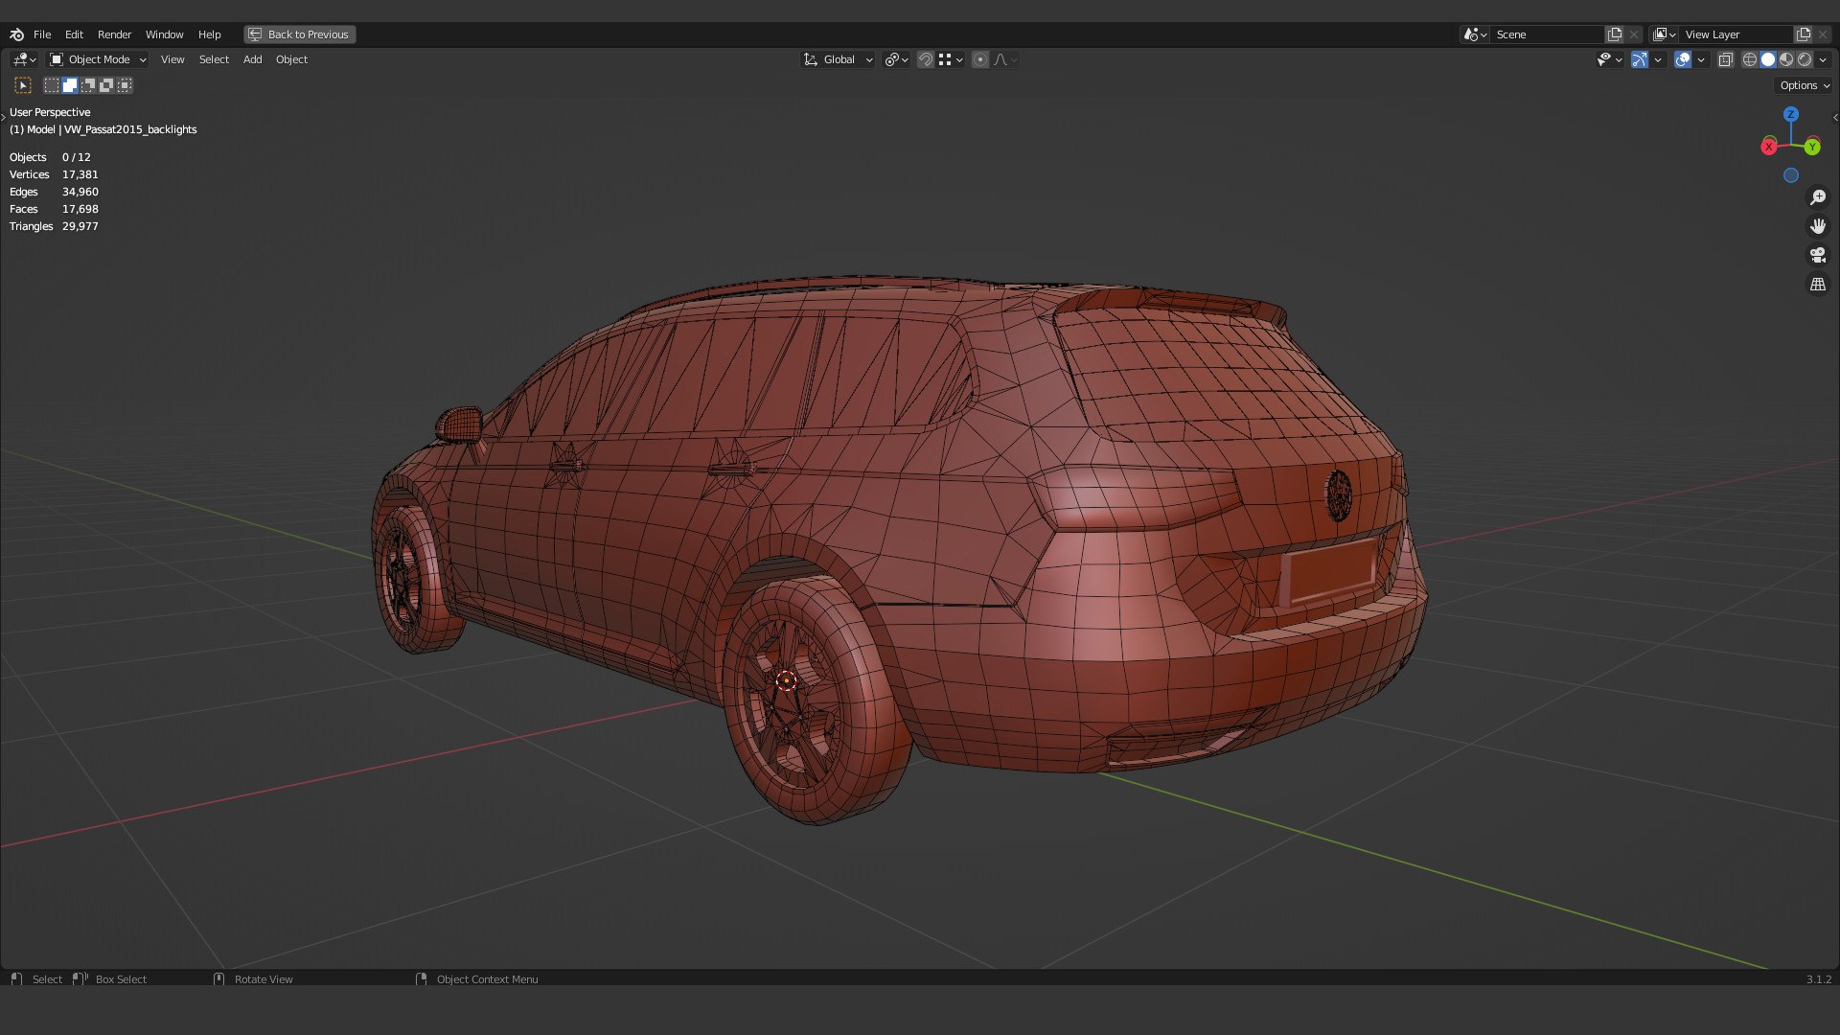Image resolution: width=1840 pixels, height=1035 pixels.
Task: Choose Invert existing selection mode
Action: [x=106, y=85]
